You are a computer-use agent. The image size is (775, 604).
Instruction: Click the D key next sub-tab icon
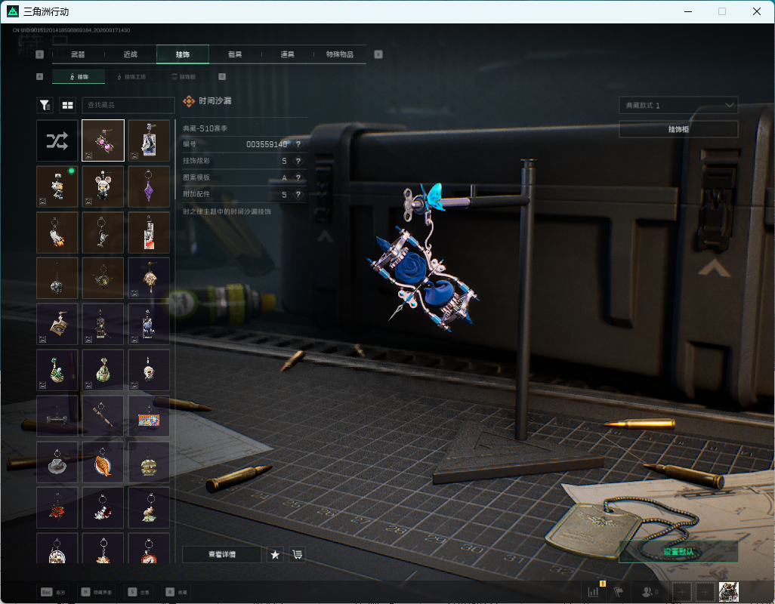222,76
